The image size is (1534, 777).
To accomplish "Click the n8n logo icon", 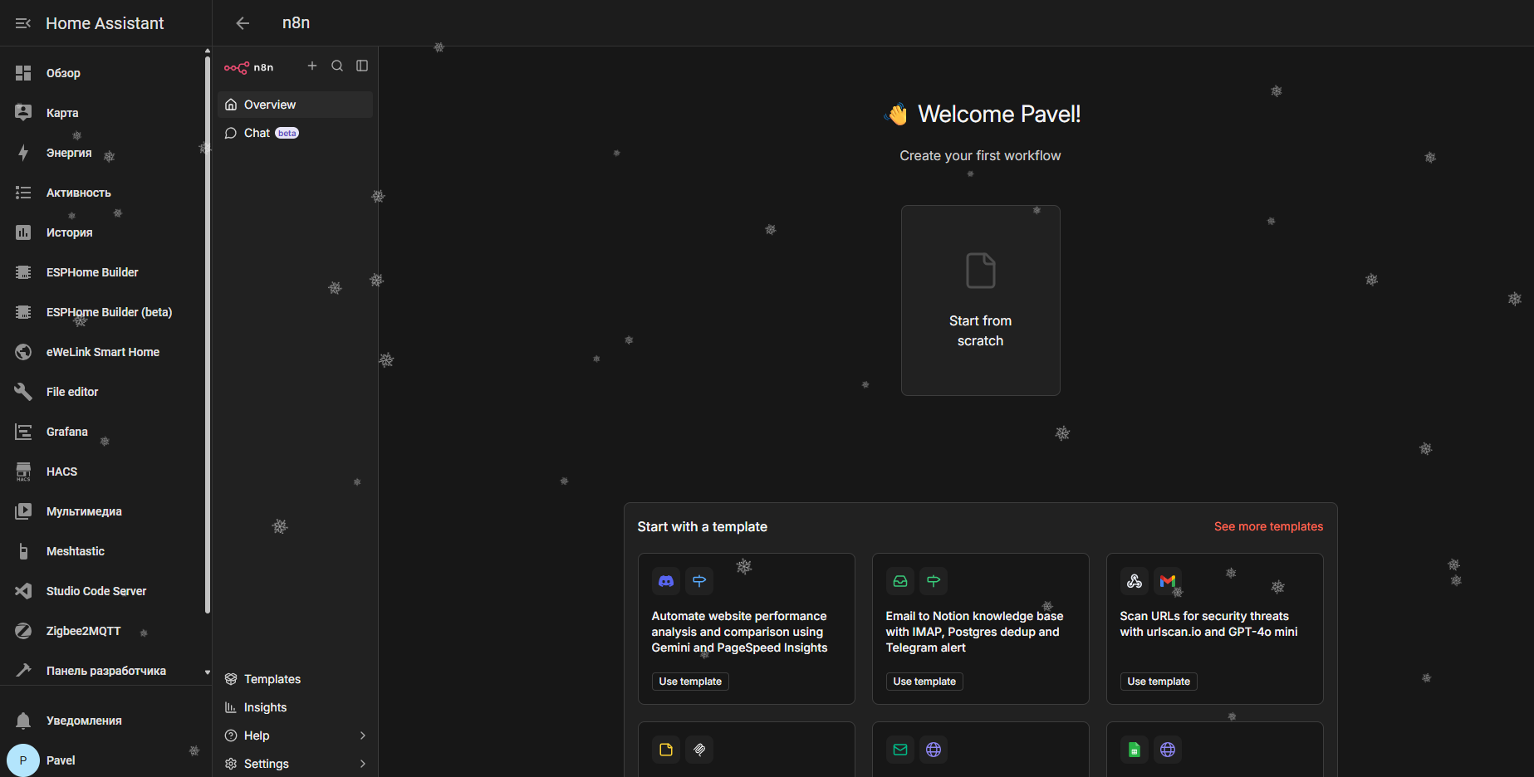I will point(237,67).
